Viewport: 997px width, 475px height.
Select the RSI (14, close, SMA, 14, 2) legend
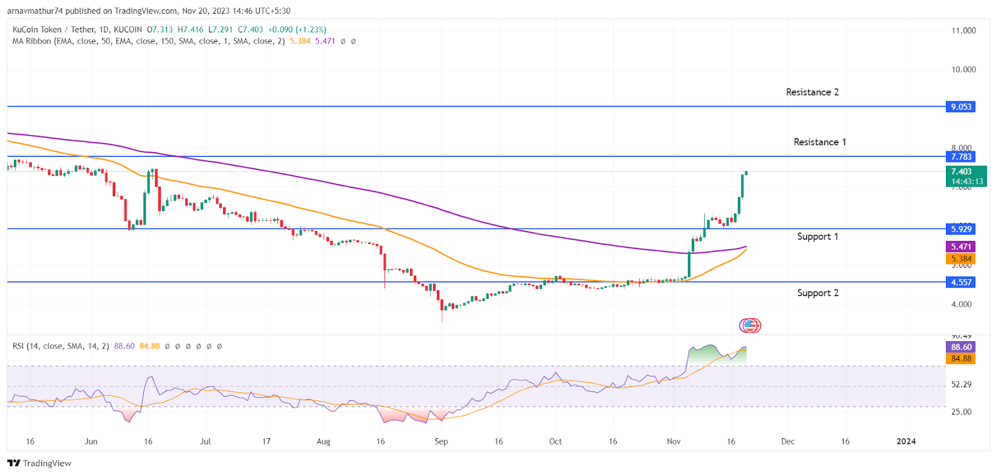tap(61, 346)
